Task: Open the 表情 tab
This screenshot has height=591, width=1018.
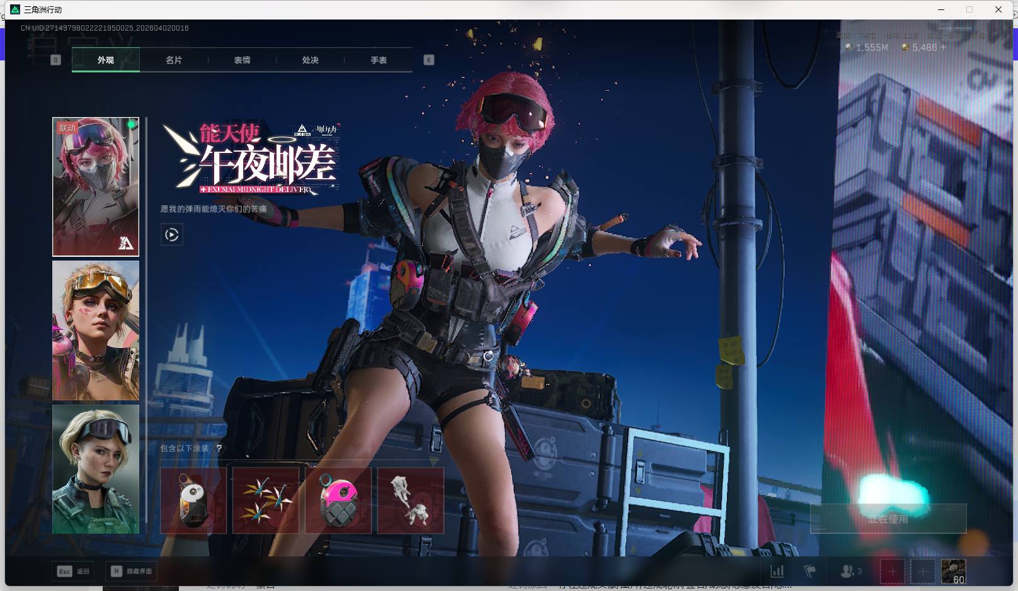Action: (242, 60)
